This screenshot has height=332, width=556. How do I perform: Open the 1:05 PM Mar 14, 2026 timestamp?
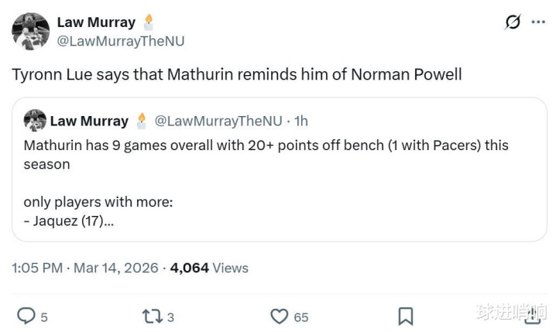click(x=85, y=268)
